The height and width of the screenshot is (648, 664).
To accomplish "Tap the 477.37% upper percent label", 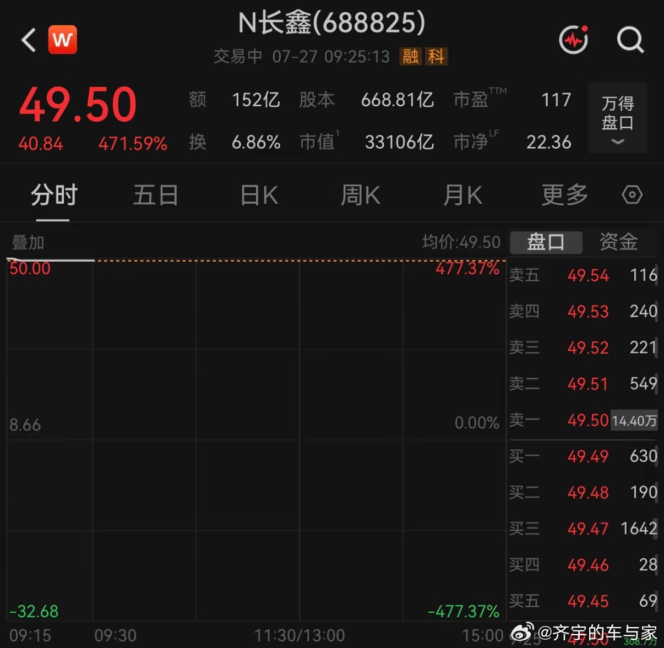I will pyautogui.click(x=467, y=269).
